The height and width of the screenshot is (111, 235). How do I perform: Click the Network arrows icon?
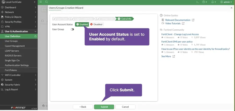click(x=2, y=12)
